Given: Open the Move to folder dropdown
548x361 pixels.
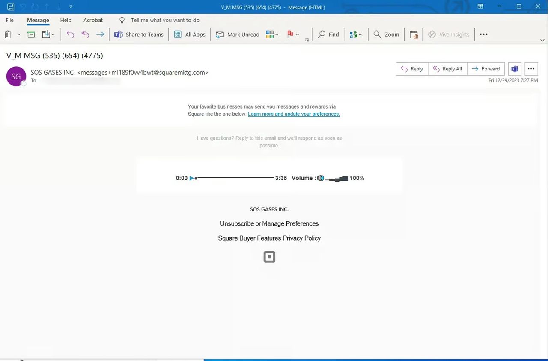Looking at the screenshot, I should pos(48,35).
